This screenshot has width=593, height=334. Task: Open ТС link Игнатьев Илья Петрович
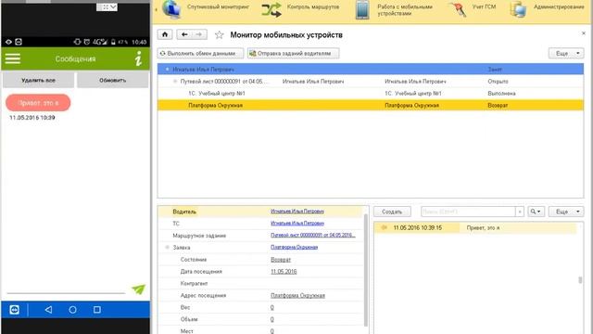click(297, 224)
